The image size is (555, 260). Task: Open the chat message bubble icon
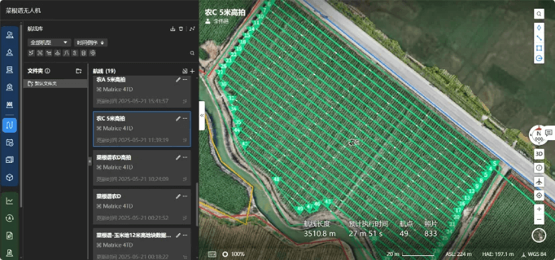pyautogui.click(x=549, y=133)
